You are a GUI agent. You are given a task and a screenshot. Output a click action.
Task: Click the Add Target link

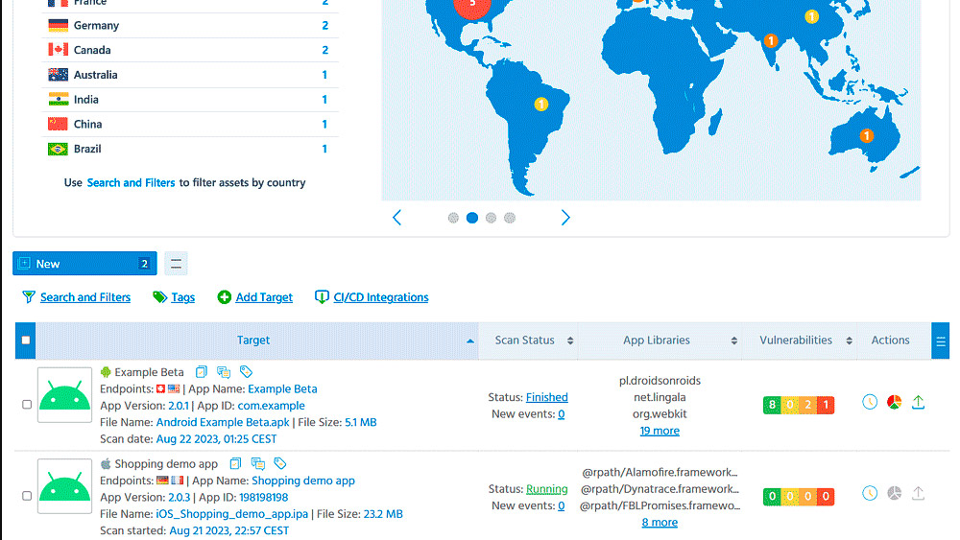[263, 297]
